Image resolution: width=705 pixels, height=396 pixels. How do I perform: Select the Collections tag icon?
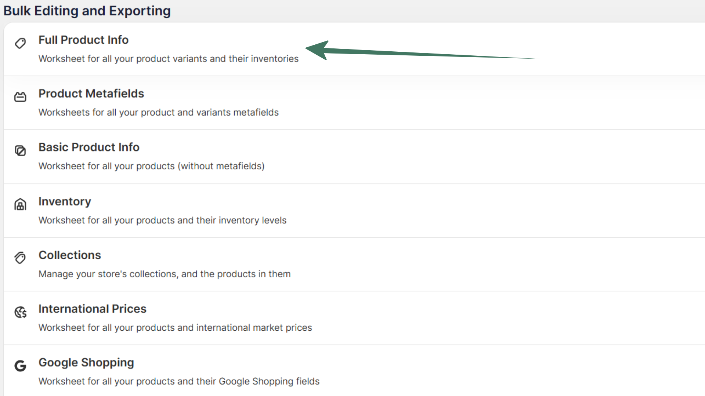coord(20,258)
